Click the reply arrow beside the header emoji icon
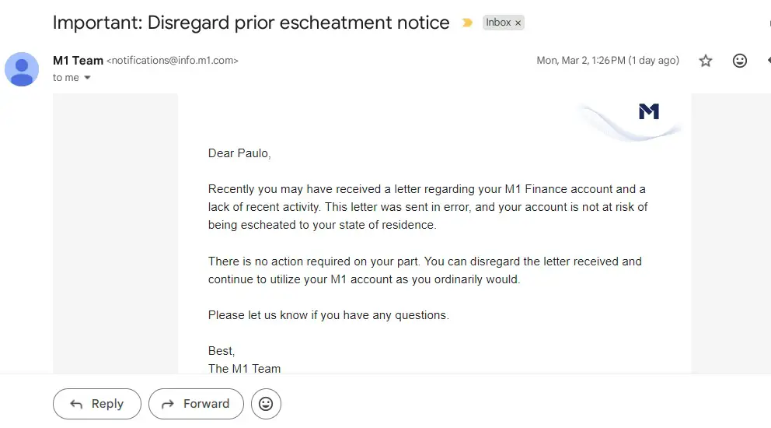The image size is (771, 428). [768, 61]
